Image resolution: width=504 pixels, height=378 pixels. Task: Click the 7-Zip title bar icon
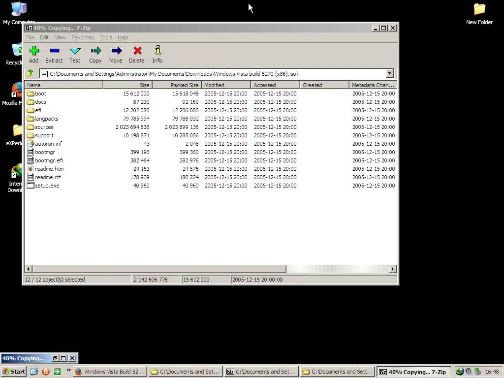pos(29,28)
